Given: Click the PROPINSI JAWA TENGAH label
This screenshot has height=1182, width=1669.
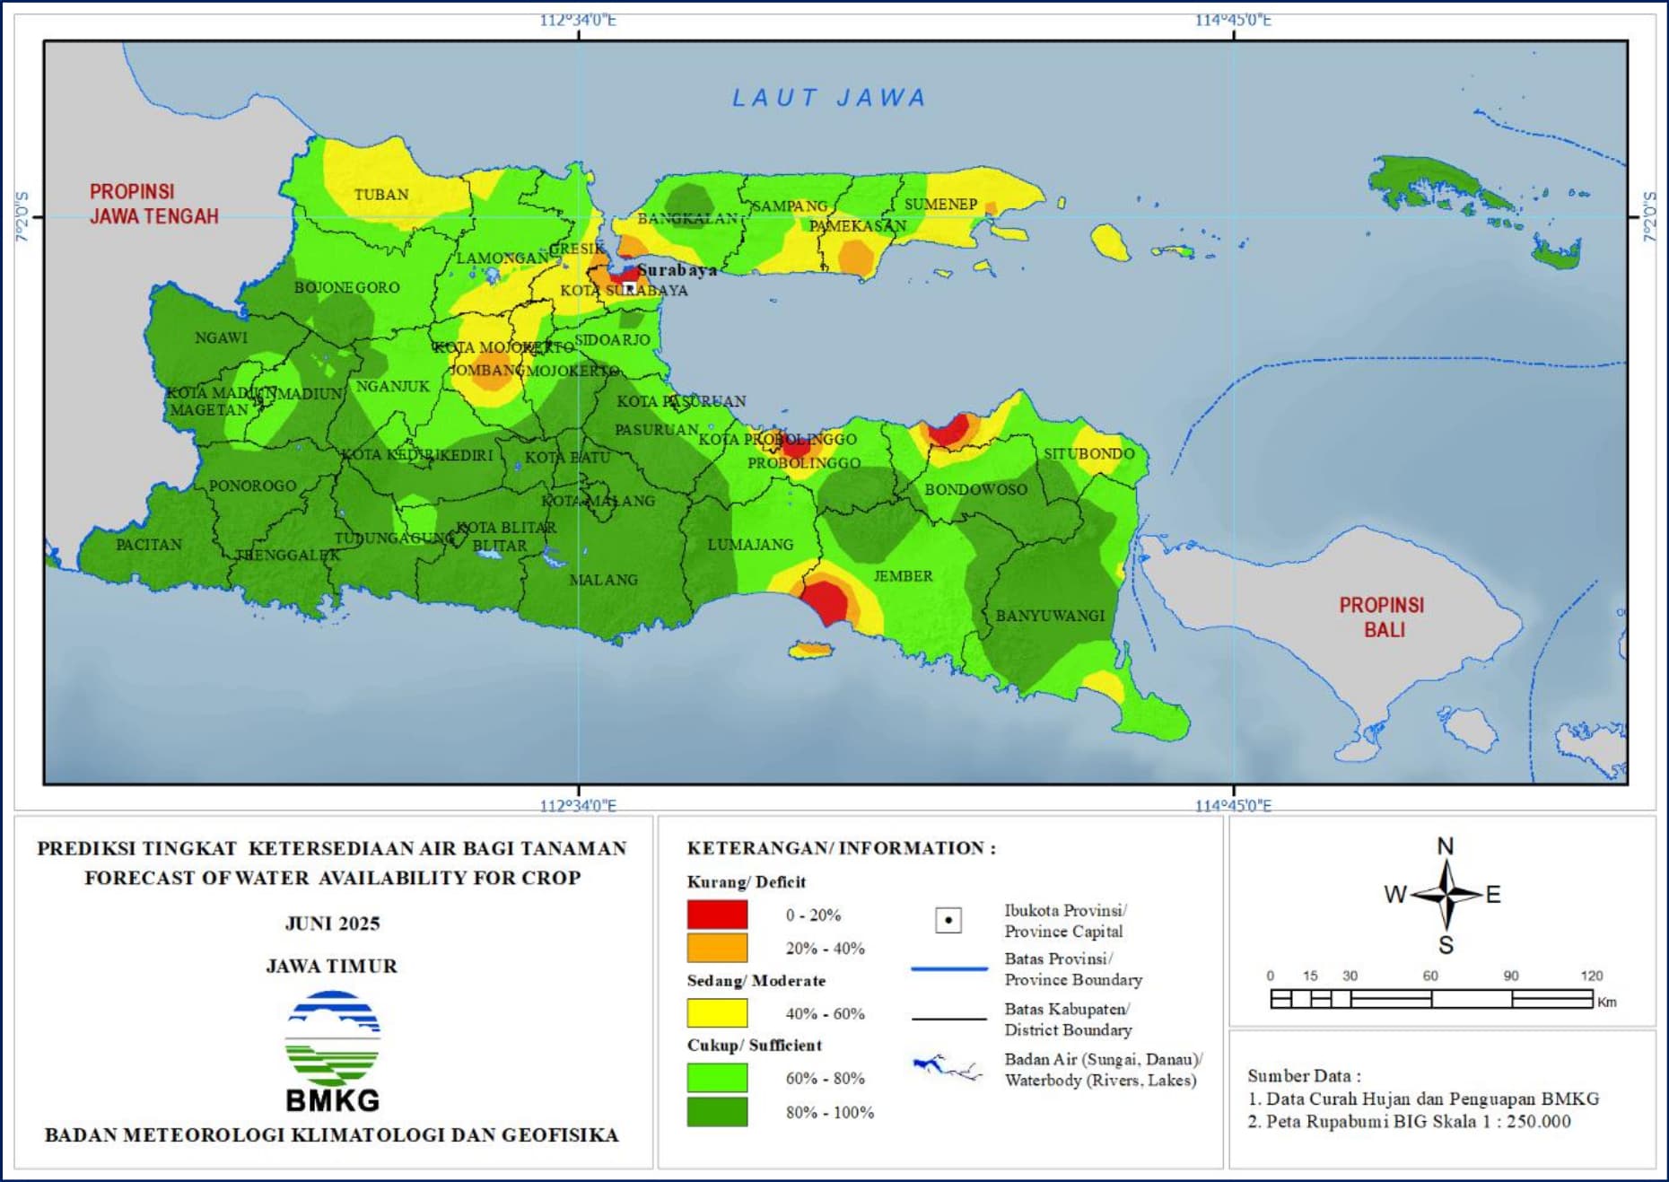Looking at the screenshot, I should click(154, 204).
